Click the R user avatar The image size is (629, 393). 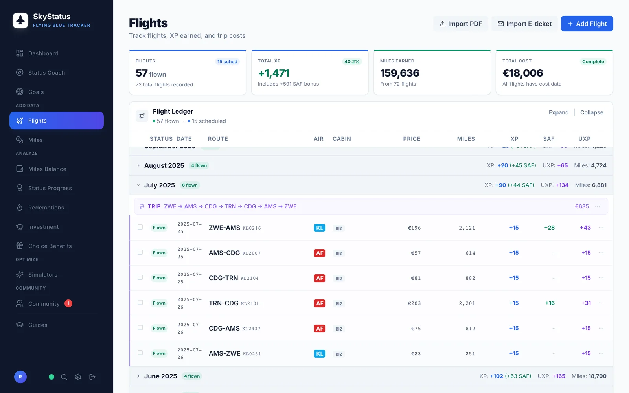pos(20,377)
